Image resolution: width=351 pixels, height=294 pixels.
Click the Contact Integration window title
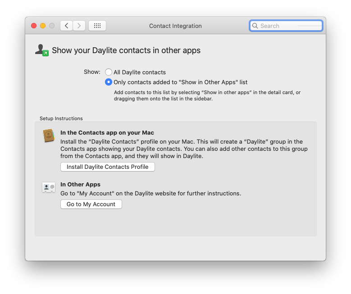pos(176,26)
